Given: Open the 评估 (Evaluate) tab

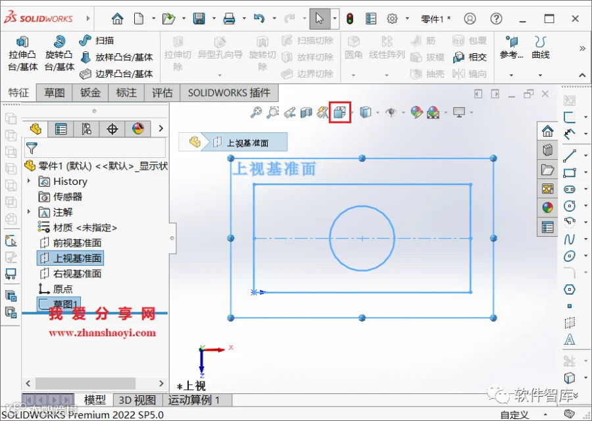Looking at the screenshot, I should [162, 93].
